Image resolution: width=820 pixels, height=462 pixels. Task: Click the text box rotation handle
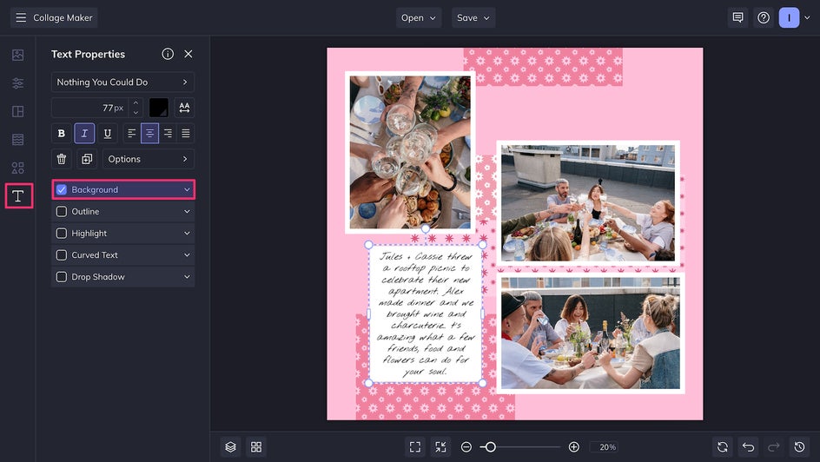(x=426, y=228)
